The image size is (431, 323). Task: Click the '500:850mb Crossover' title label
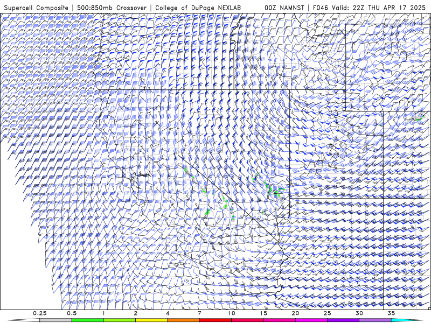112,8
